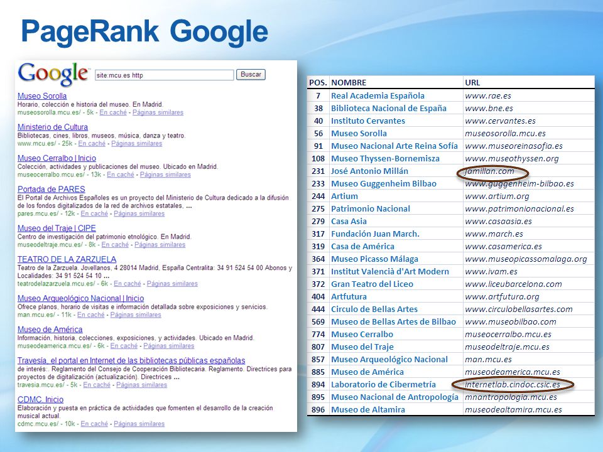Open the Ministerio de Cultura result
This screenshot has width=603, height=452.
pos(52,127)
